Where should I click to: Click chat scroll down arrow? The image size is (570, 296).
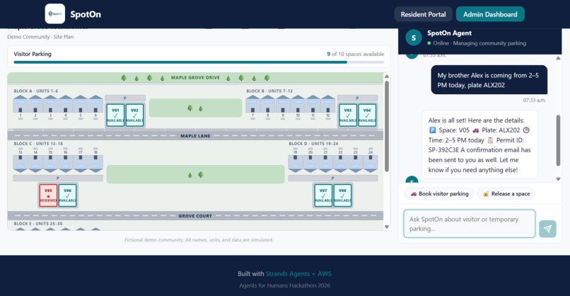(558, 178)
